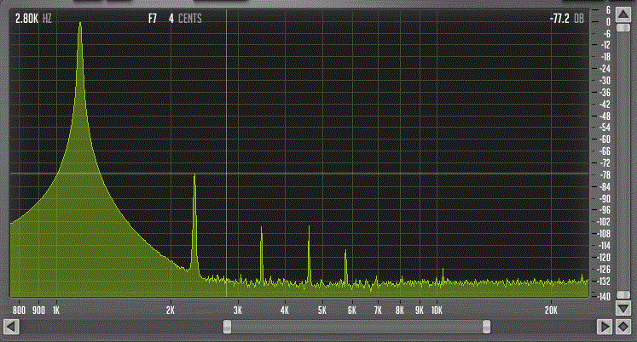Click the 8K frequency axis label
The height and width of the screenshot is (342, 637).
(400, 311)
